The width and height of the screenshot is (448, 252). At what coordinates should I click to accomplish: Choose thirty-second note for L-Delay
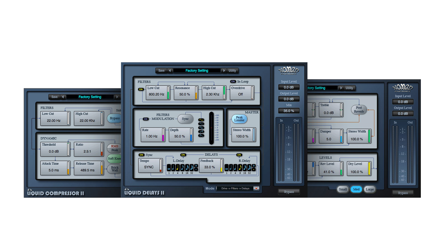192,167
